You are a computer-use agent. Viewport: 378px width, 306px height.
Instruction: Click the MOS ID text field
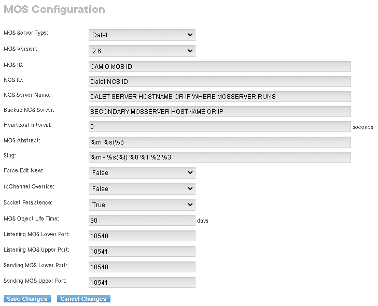click(220, 66)
